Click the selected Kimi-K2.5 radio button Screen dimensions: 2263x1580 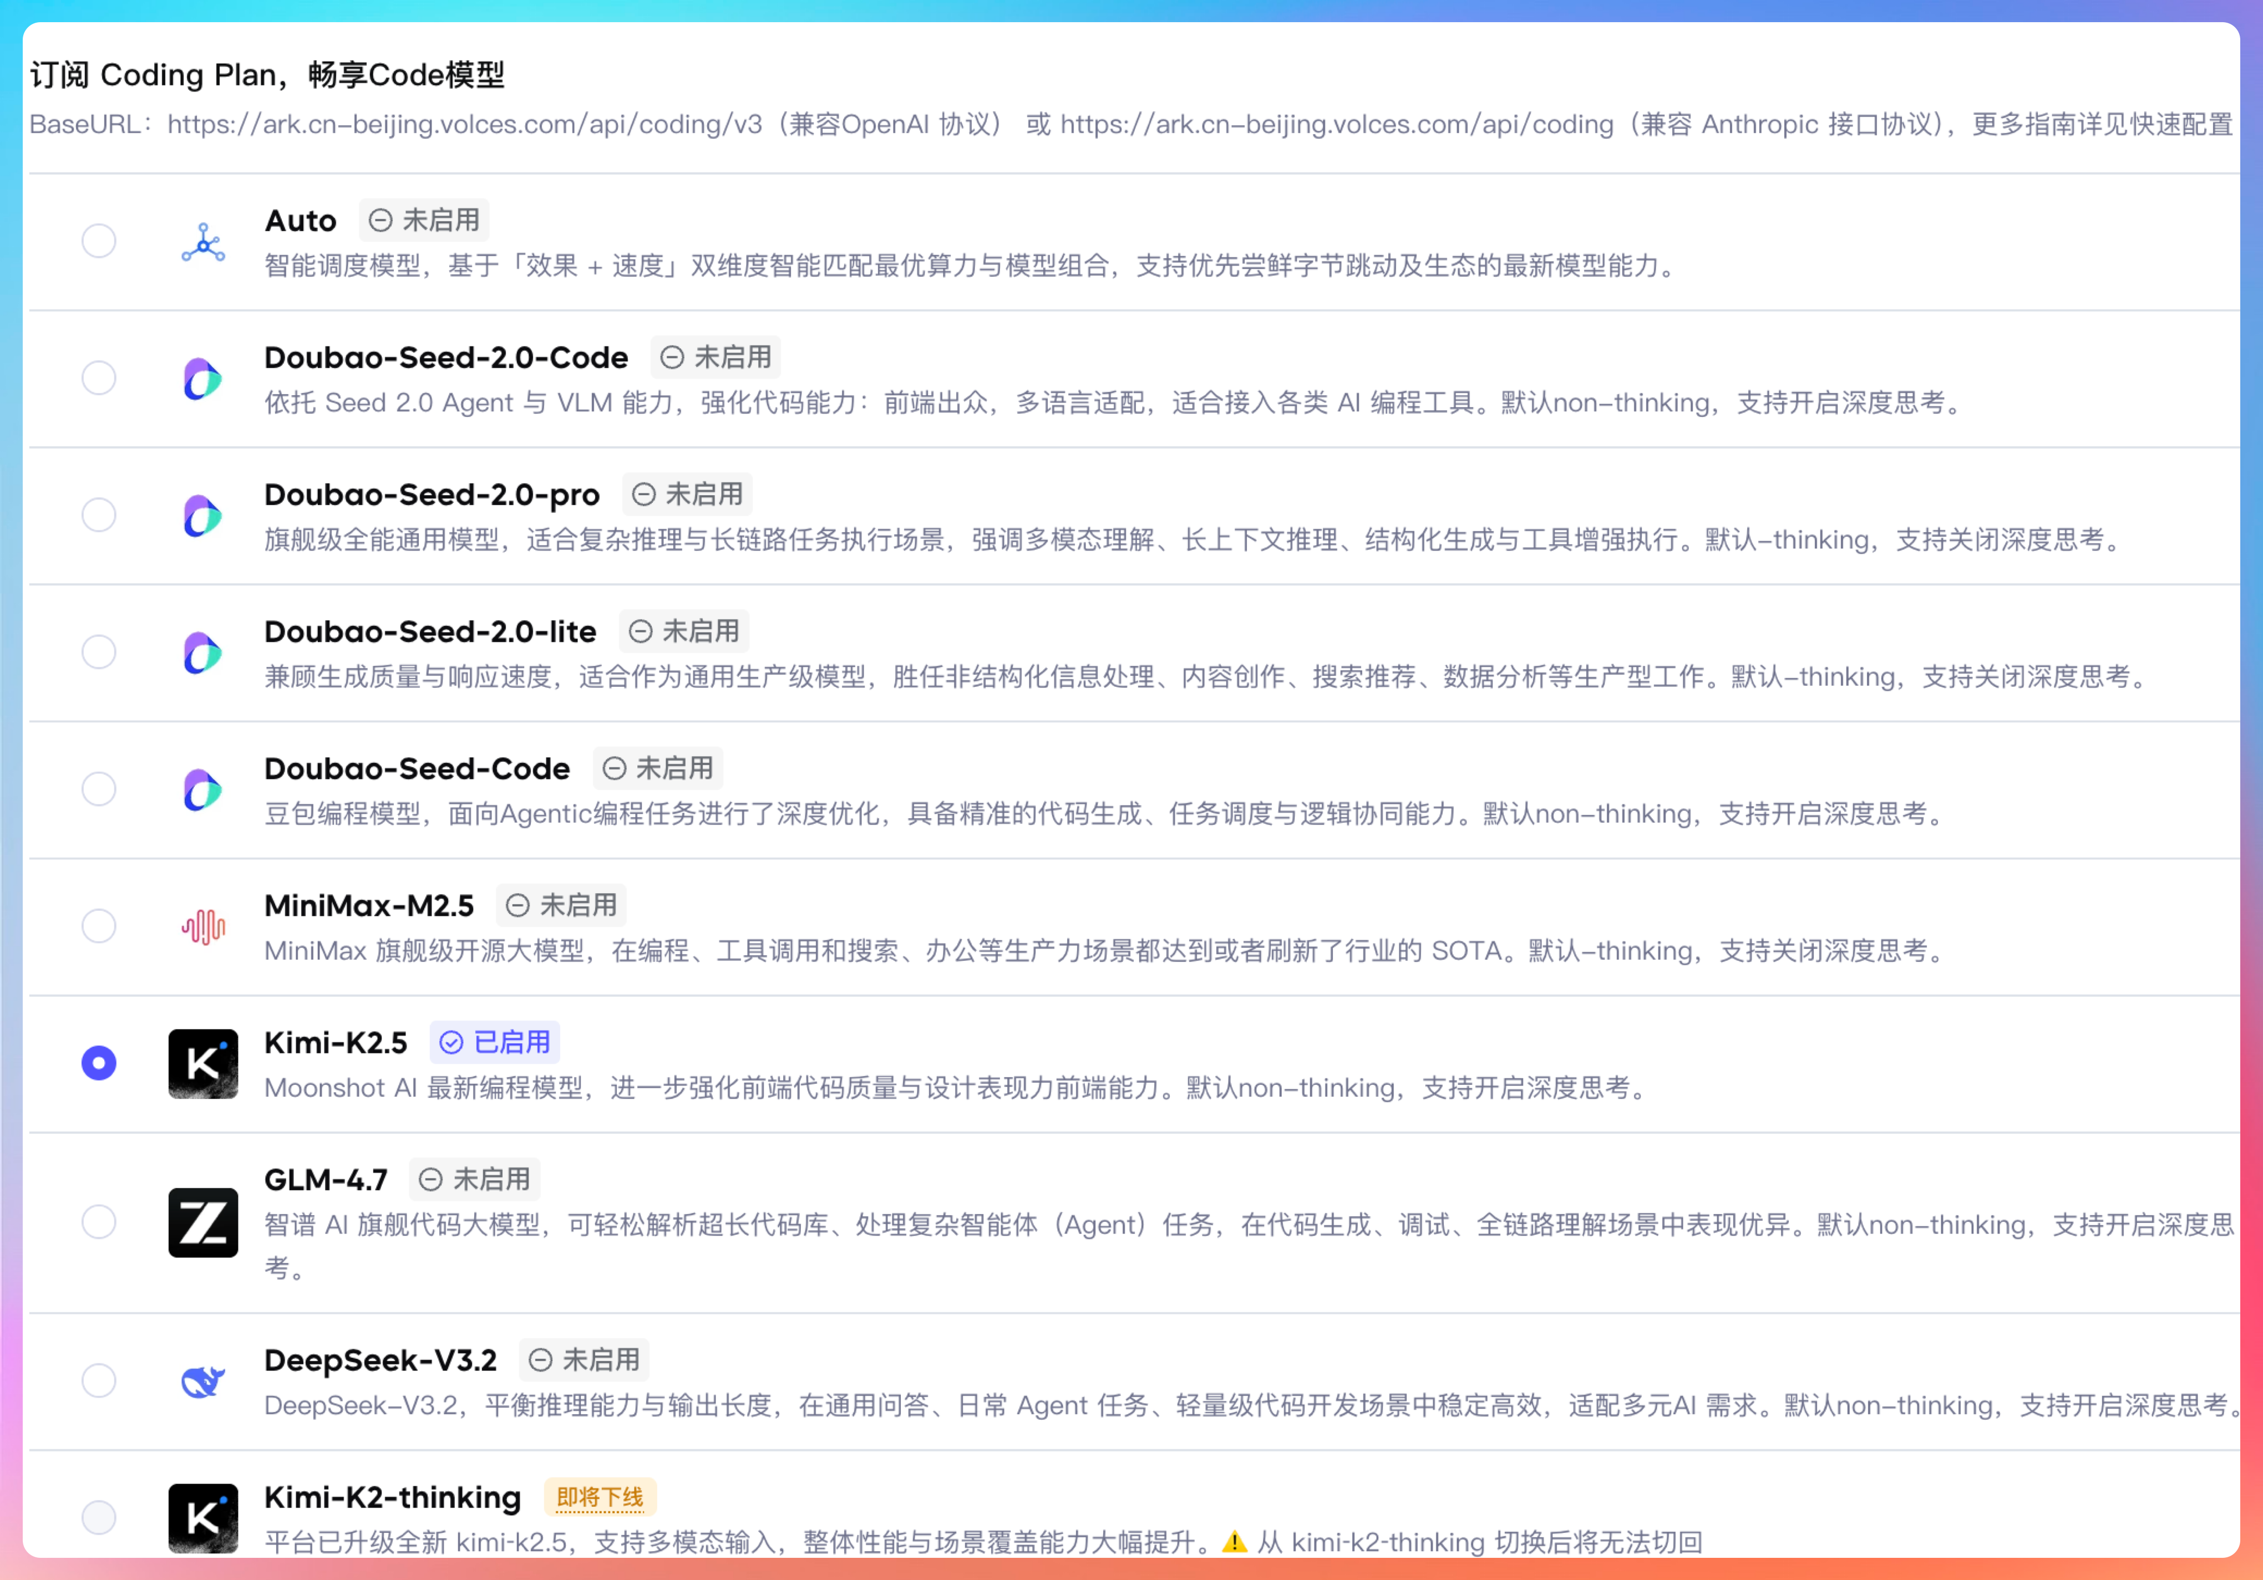point(99,1063)
